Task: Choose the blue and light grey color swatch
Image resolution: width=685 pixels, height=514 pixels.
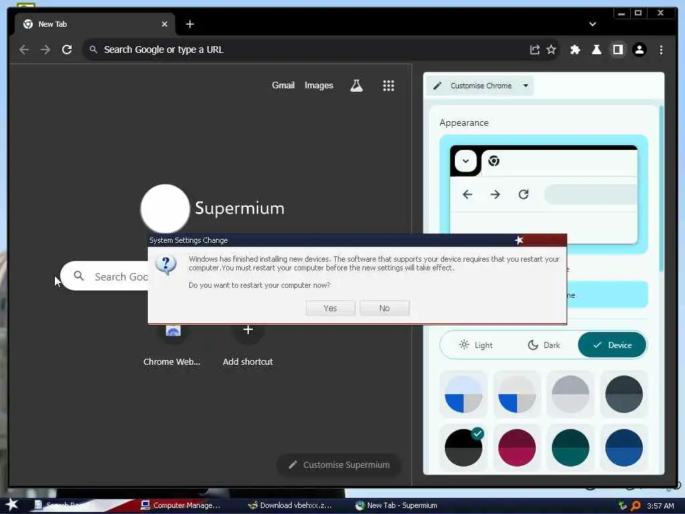Action: tap(464, 394)
